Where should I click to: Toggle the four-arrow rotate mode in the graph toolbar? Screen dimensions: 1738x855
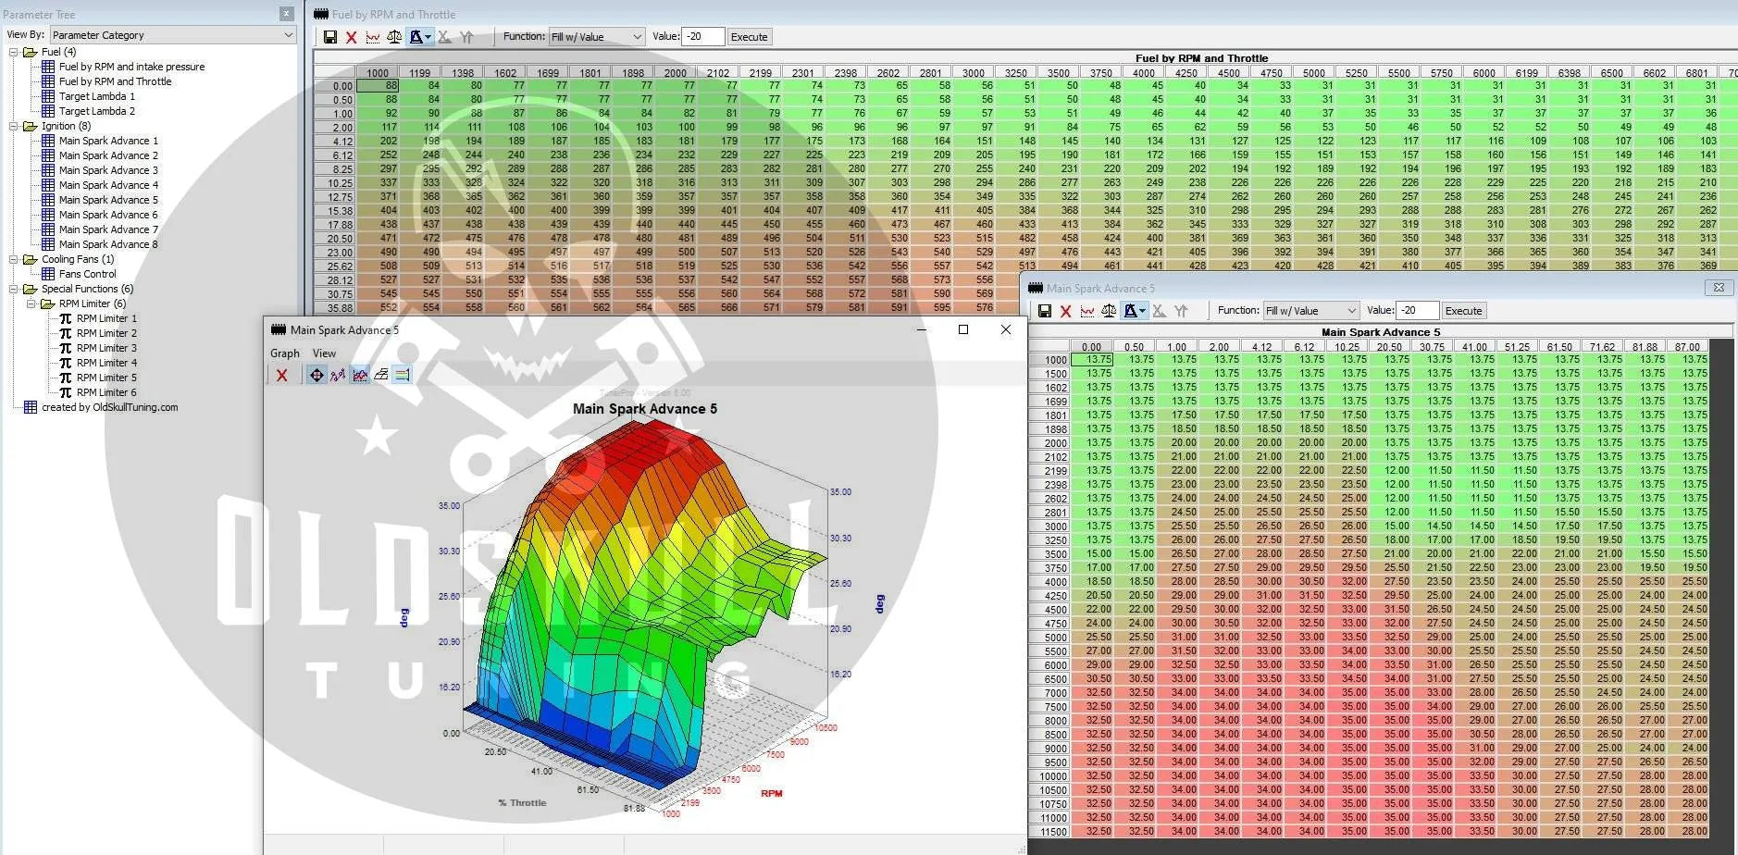[317, 375]
